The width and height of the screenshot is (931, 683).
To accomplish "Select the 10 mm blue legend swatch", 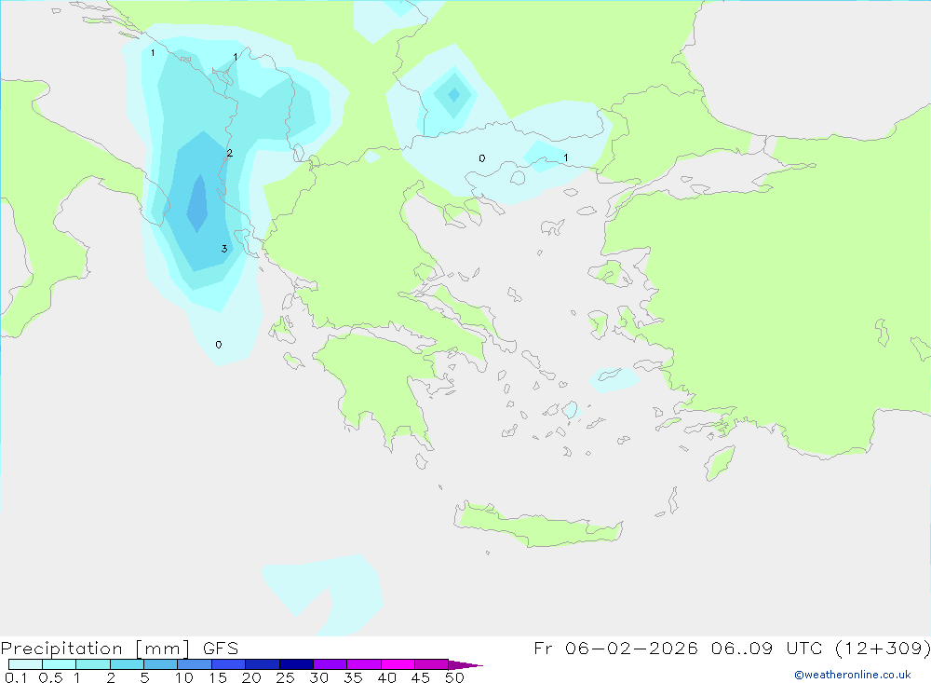I will coord(195,664).
